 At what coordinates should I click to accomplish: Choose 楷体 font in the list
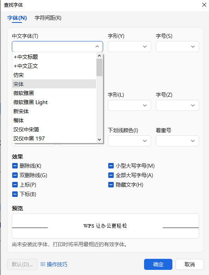click(x=54, y=120)
